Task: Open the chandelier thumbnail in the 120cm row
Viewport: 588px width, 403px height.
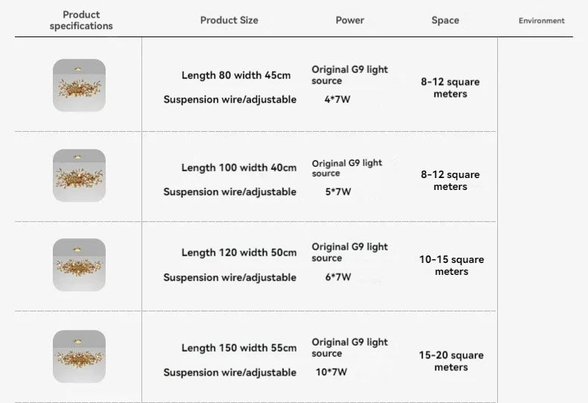Action: 79,264
